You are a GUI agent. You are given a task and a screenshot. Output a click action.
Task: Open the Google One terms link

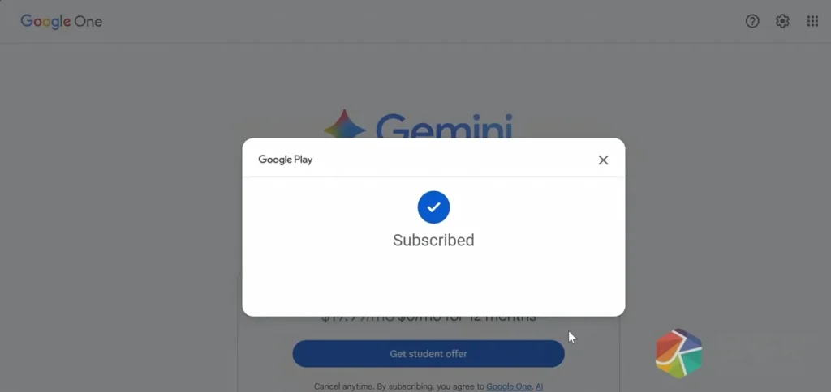click(509, 386)
